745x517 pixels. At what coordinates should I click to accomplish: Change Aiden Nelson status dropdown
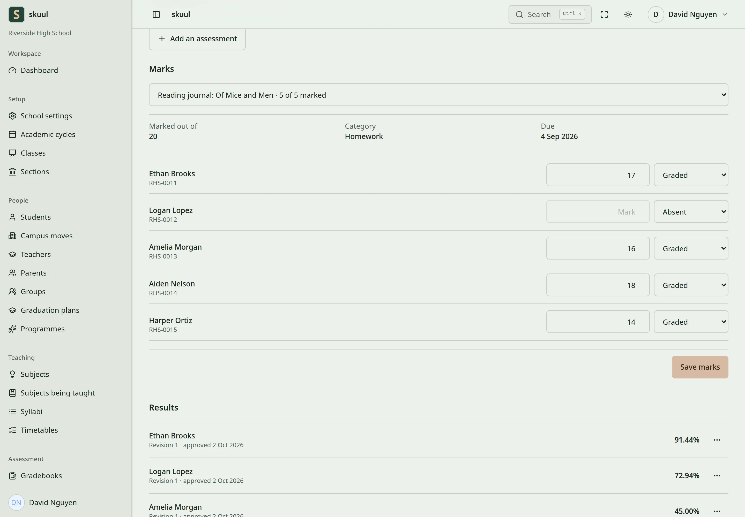tap(691, 285)
